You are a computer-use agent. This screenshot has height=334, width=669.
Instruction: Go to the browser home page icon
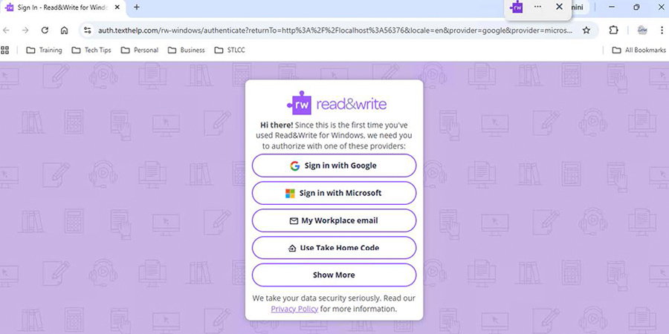pos(65,30)
